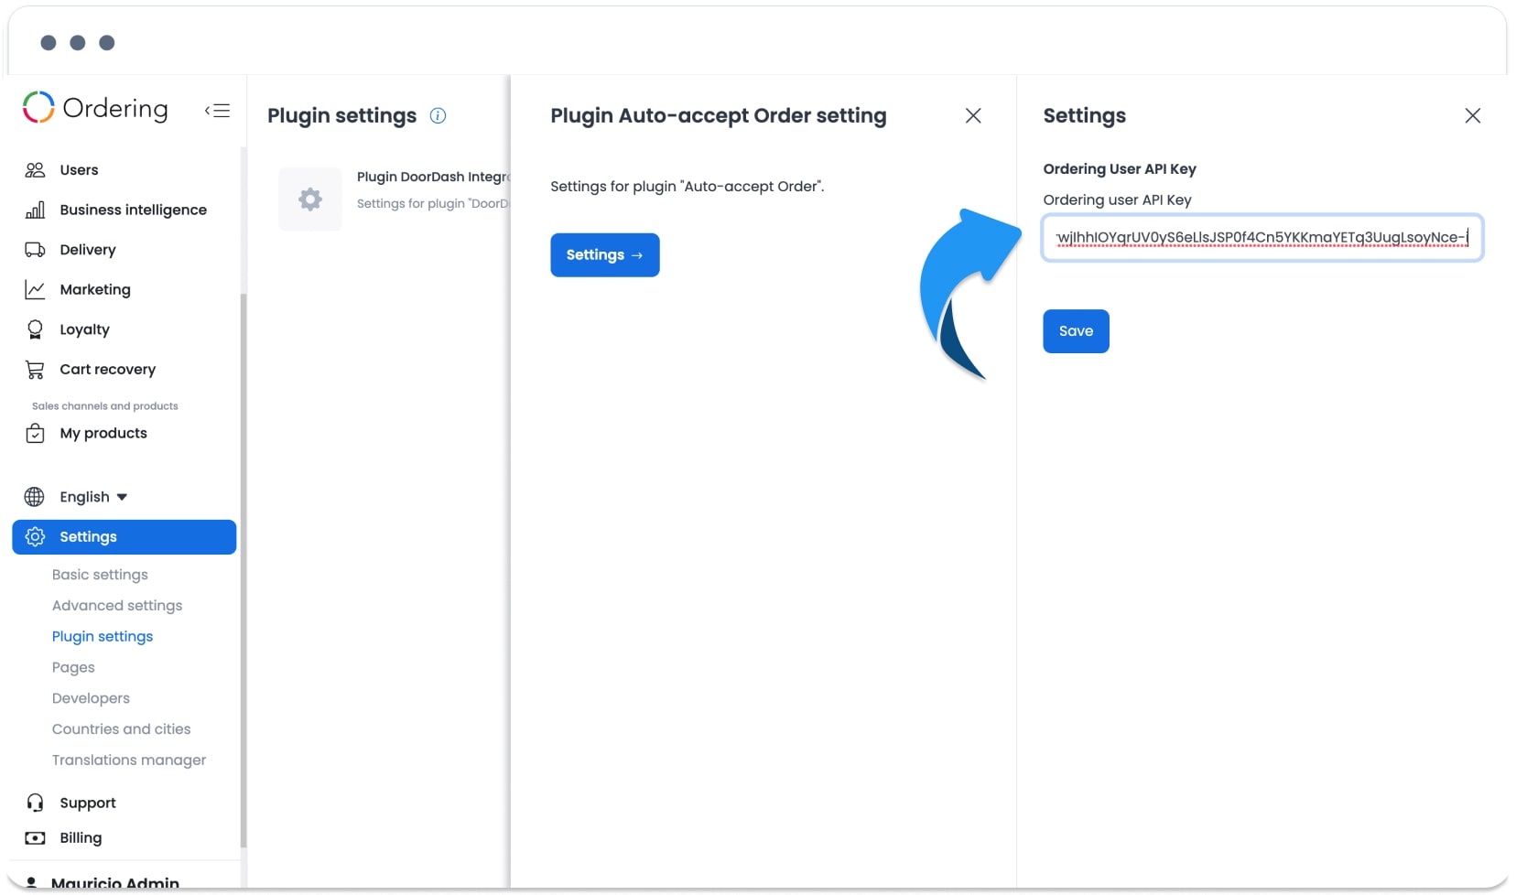Viewport: 1516px width, 895px height.
Task: Click the Plugin settings info icon
Action: pyautogui.click(x=438, y=115)
